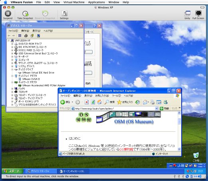208x181 pixels.
Task: Click the Messenger icon in Internet Explorer toolbar
Action: 165,102
